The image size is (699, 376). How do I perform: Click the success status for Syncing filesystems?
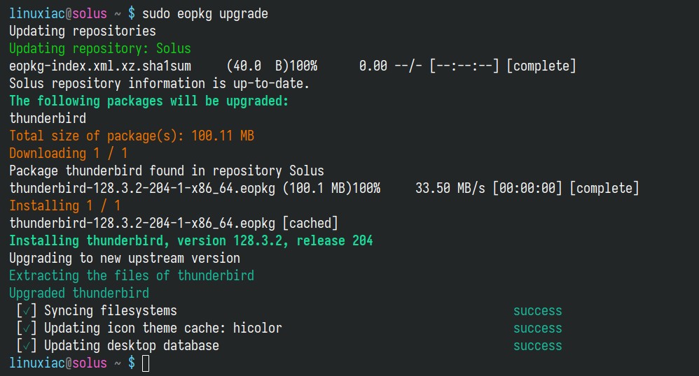click(538, 310)
